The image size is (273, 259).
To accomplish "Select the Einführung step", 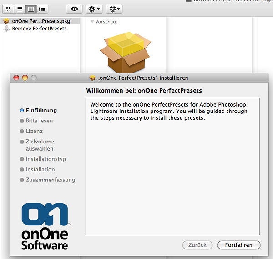I will (41, 110).
